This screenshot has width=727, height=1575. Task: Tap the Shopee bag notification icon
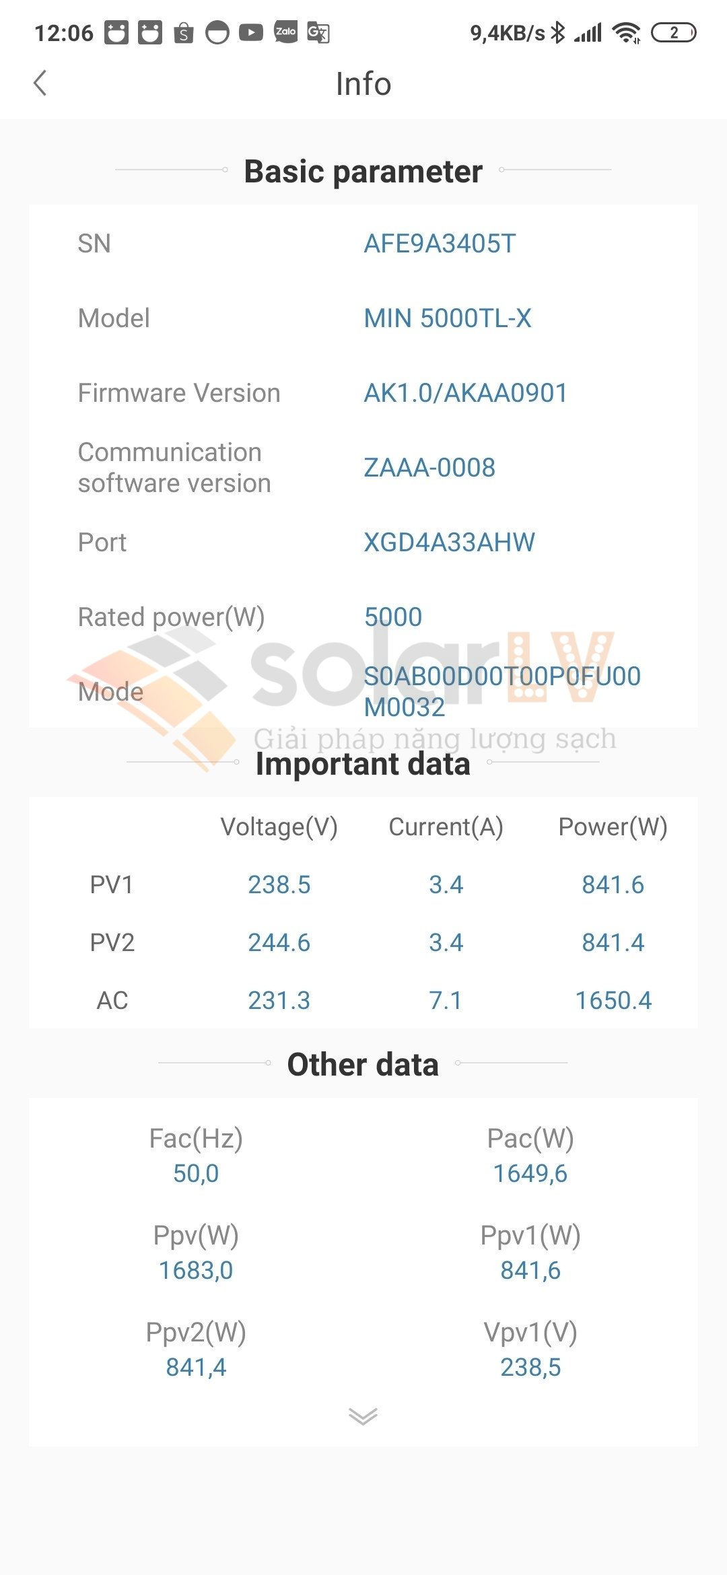[183, 32]
